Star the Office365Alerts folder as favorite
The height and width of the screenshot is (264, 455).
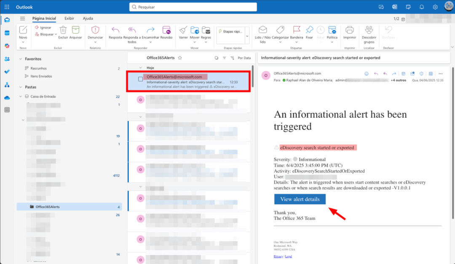click(180, 58)
